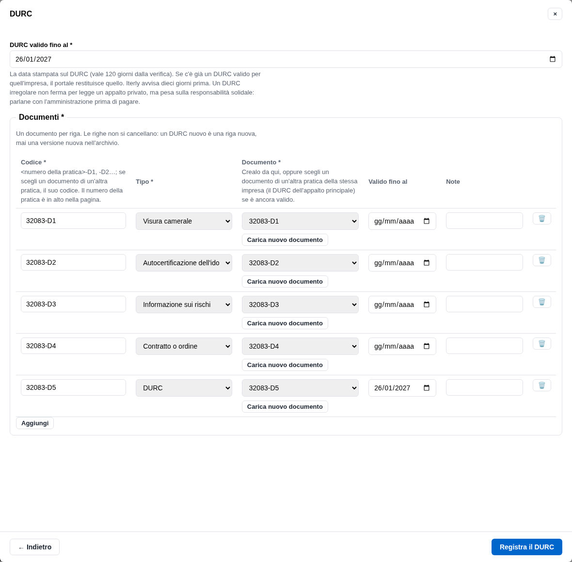Open calendar picker for DURC valido fino al
Viewport: 572px width, 562px height.
tap(552, 59)
